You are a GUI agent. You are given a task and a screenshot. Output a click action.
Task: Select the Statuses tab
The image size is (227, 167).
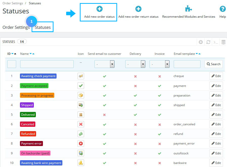click(x=42, y=27)
